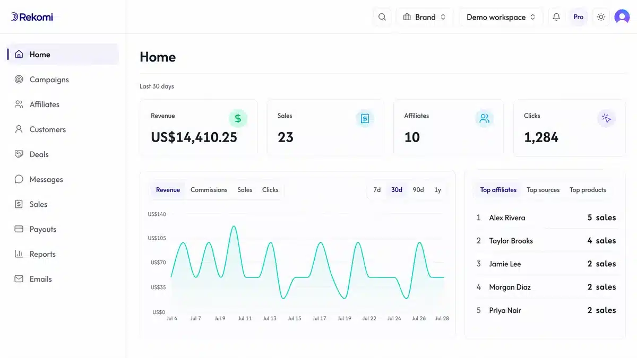Open the Top products tab

[588, 190]
